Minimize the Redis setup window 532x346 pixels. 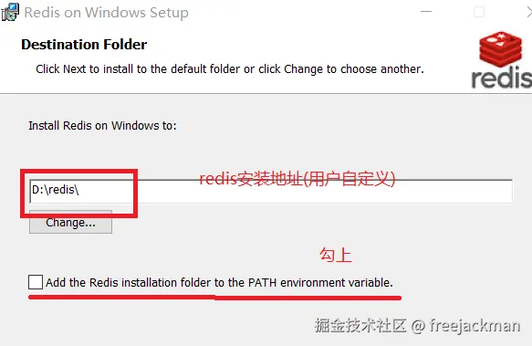pyautogui.click(x=426, y=12)
